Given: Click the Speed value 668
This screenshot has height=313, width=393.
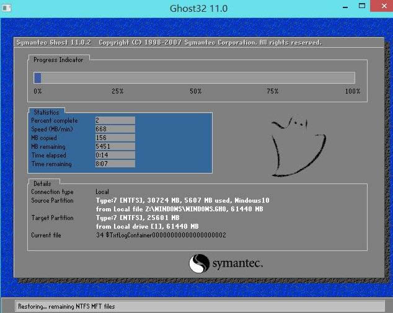Looking at the screenshot, I should tap(115, 129).
